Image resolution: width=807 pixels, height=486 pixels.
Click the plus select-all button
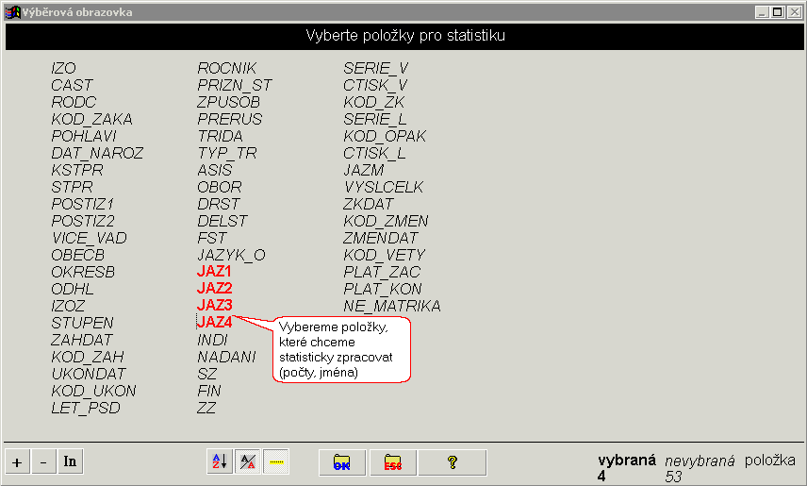(18, 461)
